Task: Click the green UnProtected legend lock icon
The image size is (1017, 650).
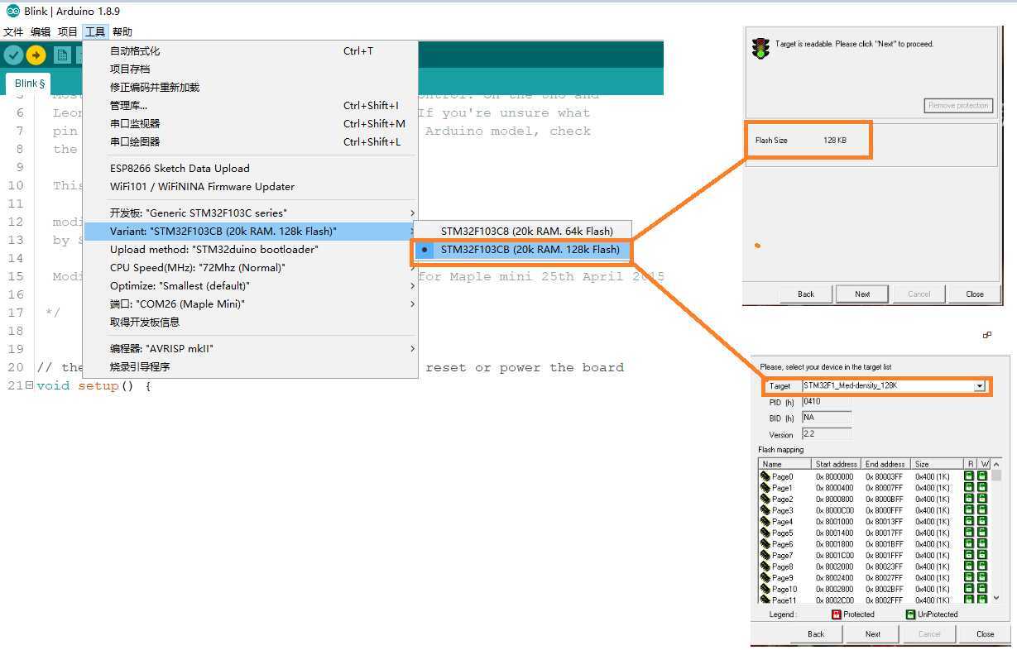Action: pyautogui.click(x=910, y=614)
